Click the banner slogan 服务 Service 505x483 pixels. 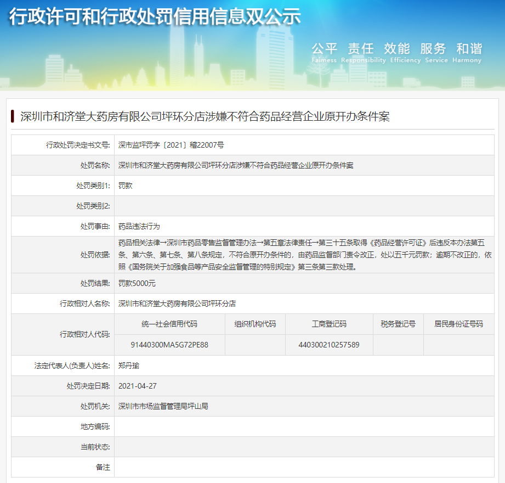tap(436, 53)
